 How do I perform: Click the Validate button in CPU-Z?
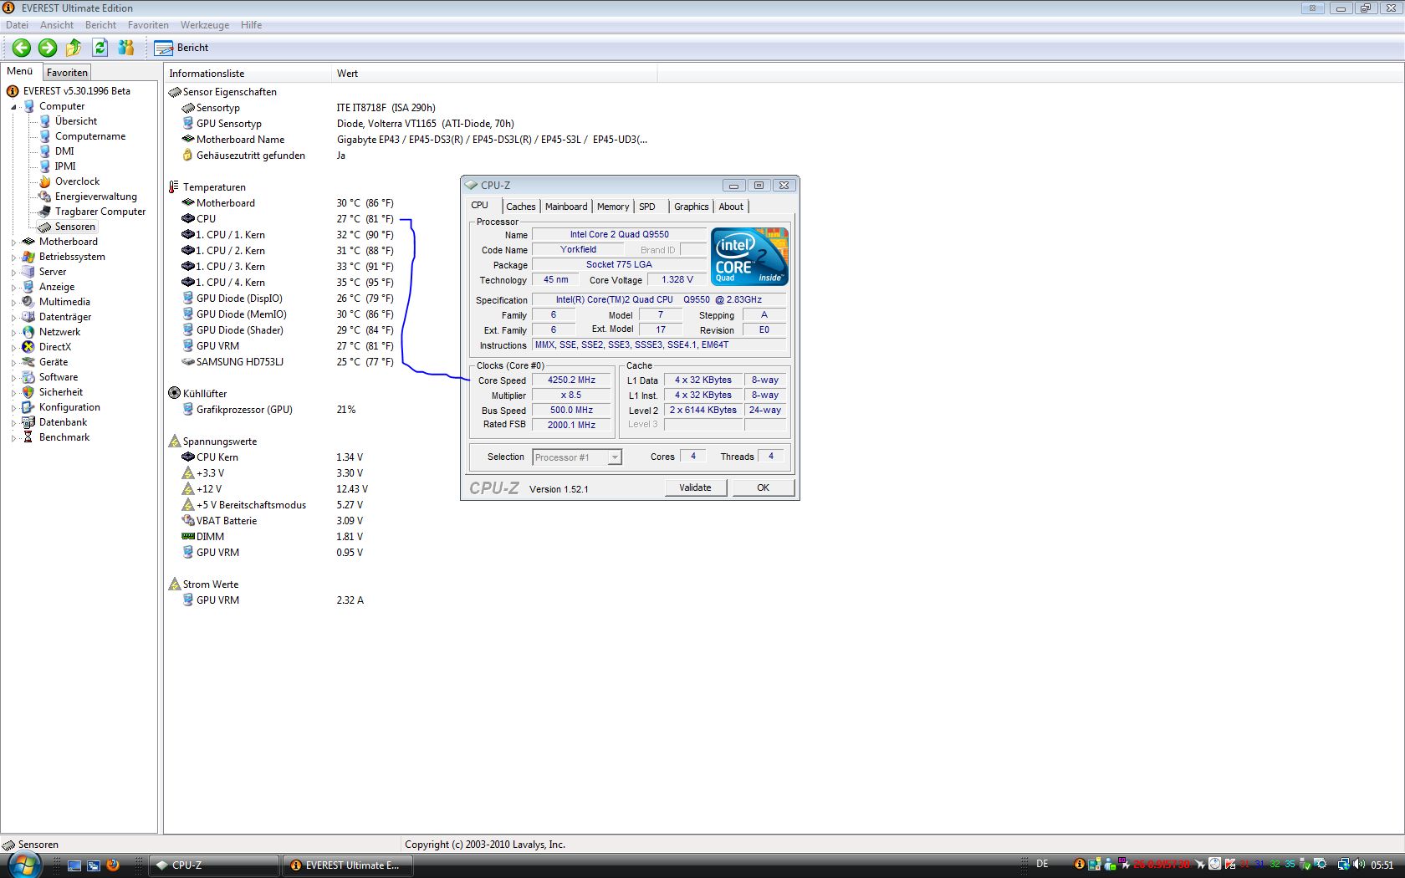coord(695,487)
